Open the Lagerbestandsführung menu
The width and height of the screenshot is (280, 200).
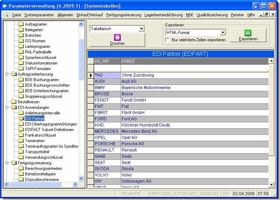163,15
